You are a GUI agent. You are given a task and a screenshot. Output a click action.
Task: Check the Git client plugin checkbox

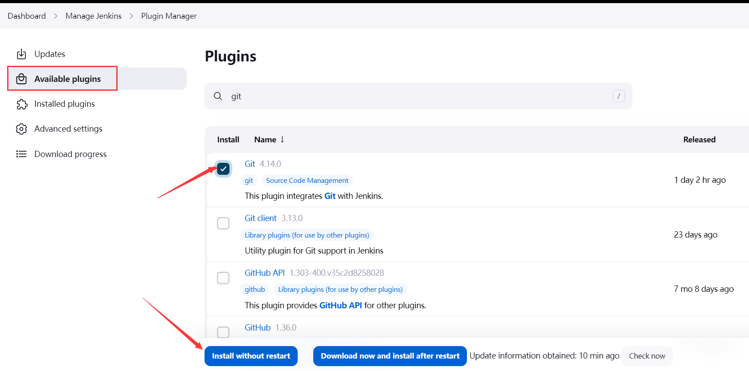tap(223, 223)
